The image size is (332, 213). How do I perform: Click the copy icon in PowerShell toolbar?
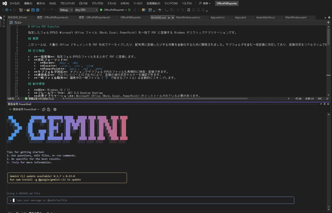pyautogui.click(x=43, y=110)
